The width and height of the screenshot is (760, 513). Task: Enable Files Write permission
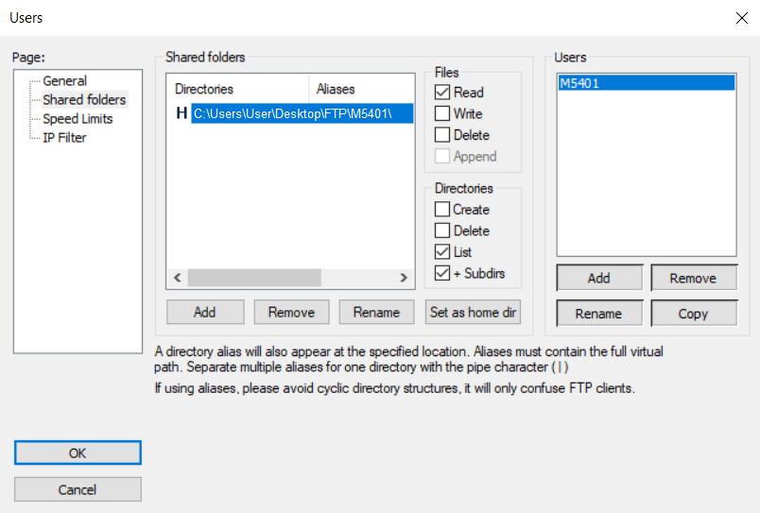coord(442,113)
